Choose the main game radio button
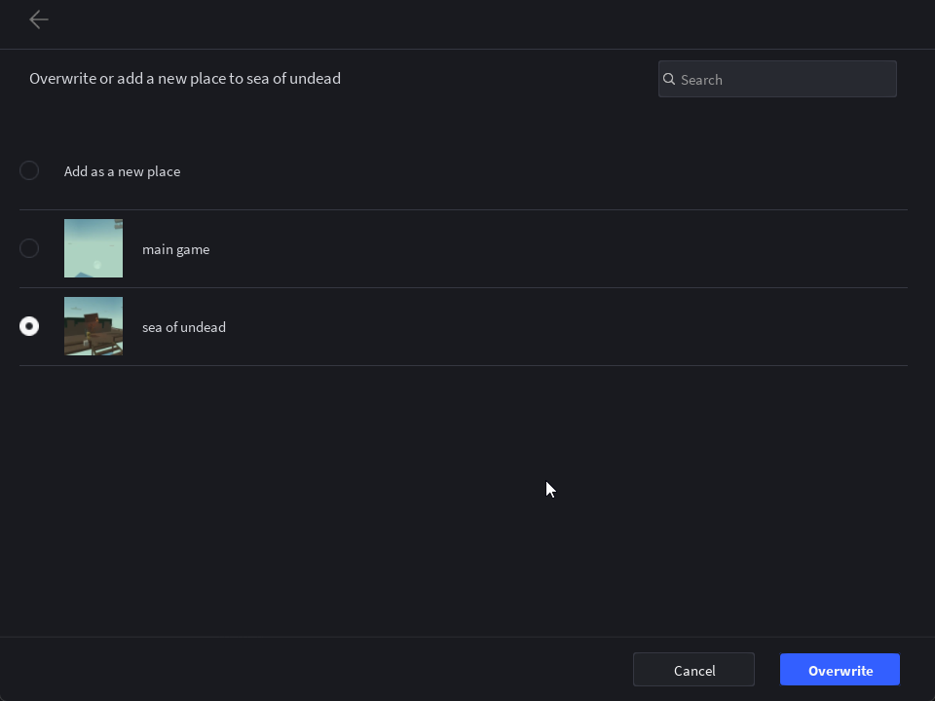The width and height of the screenshot is (935, 701). pos(29,248)
